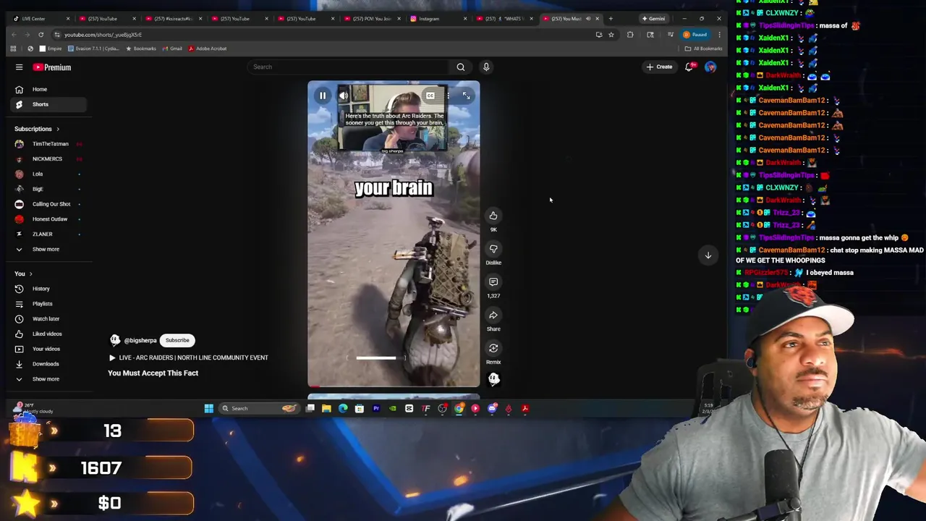Open the Create menu
Image resolution: width=926 pixels, height=521 pixels.
click(659, 67)
